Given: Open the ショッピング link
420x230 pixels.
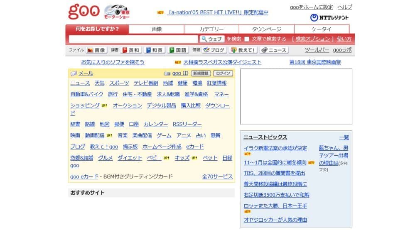Looking at the screenshot, I should pos(85,105).
